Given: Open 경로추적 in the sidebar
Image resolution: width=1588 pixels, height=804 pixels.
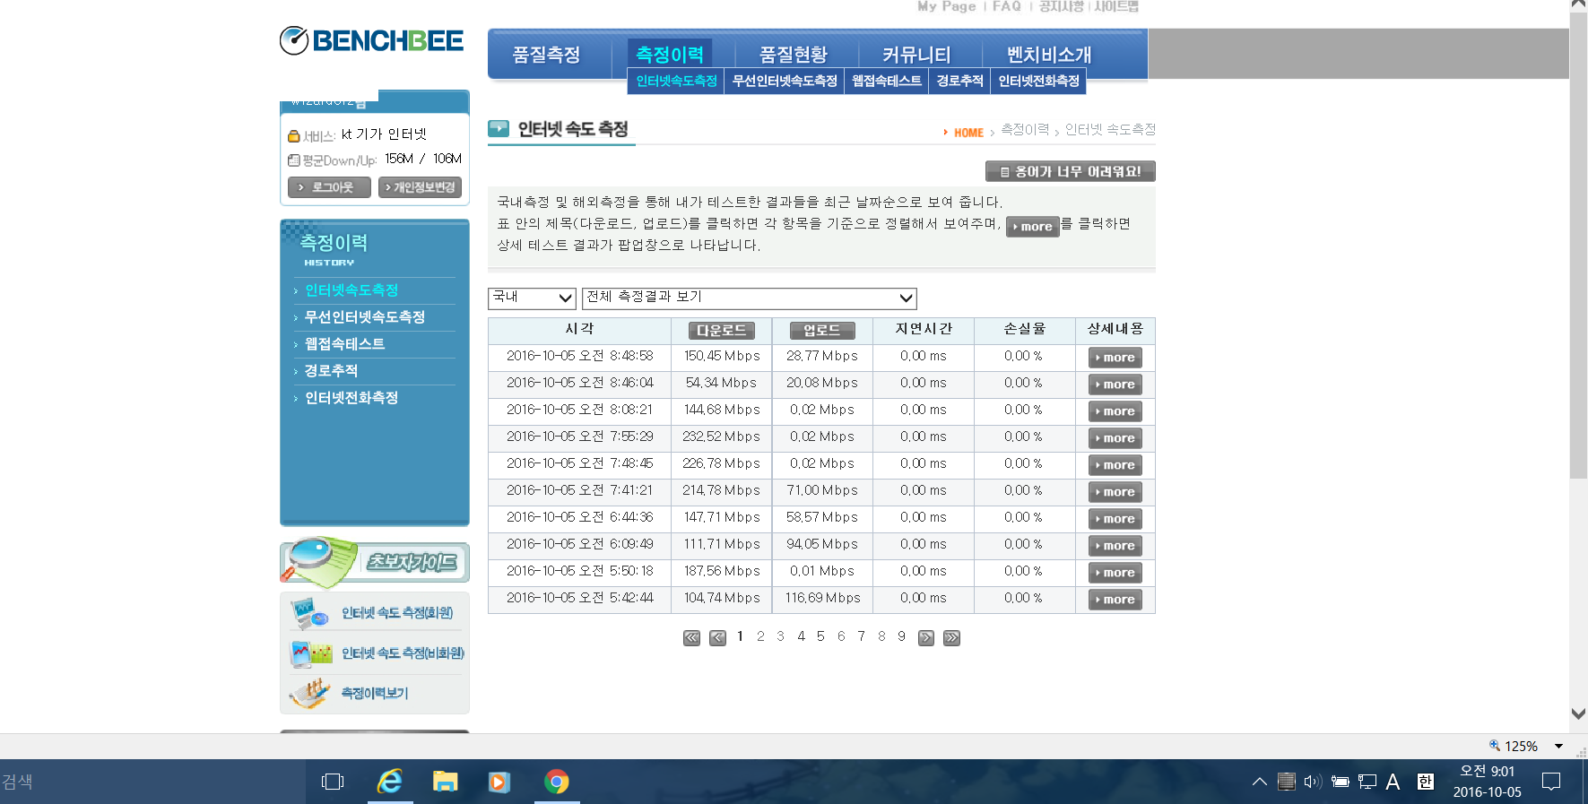Looking at the screenshot, I should pos(331,371).
